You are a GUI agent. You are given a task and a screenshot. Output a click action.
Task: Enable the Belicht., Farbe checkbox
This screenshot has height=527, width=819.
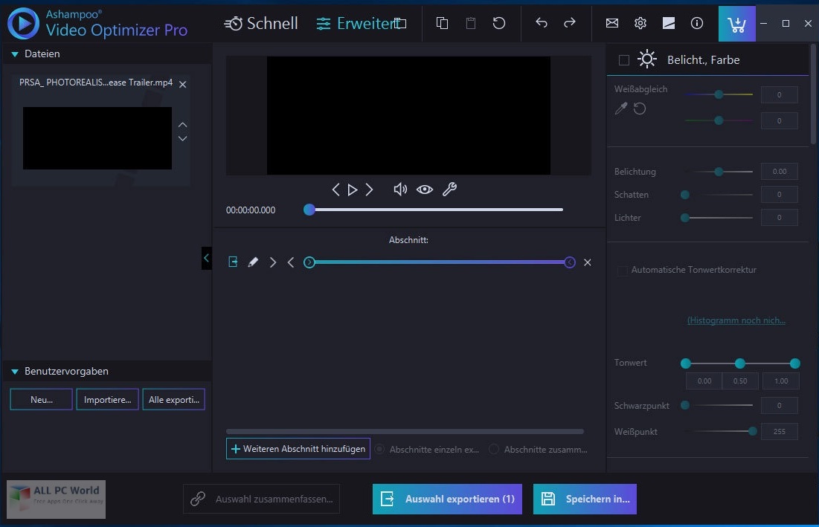(624, 60)
